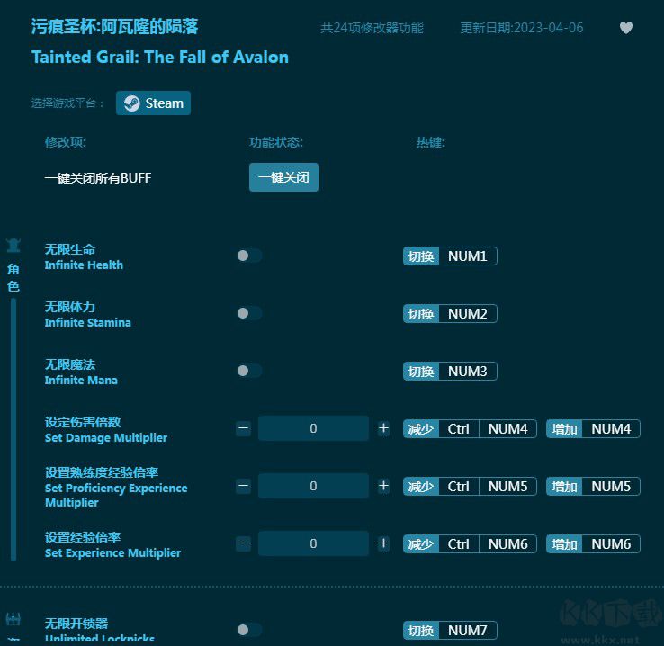The height and width of the screenshot is (646, 664).
Task: Click the 共24项修改器功能 text
Action: tap(372, 28)
